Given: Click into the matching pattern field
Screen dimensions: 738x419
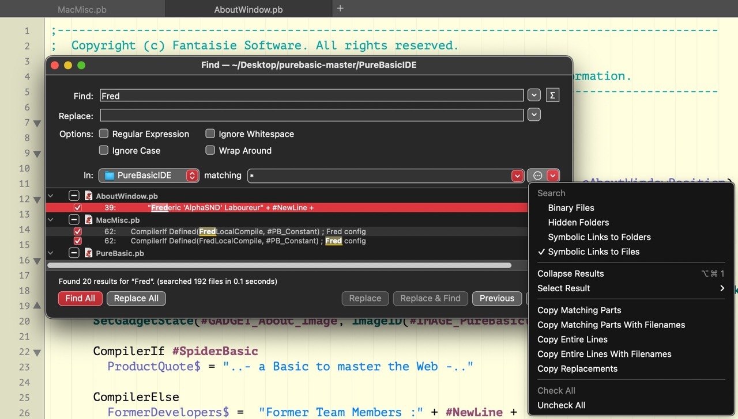Looking at the screenshot, I should 379,176.
